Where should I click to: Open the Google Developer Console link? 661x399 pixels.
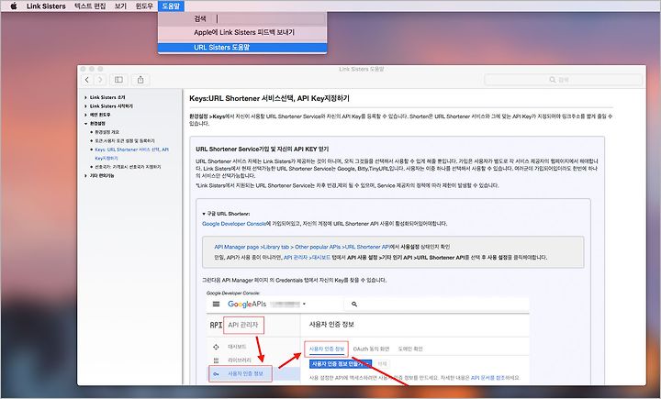(234, 224)
